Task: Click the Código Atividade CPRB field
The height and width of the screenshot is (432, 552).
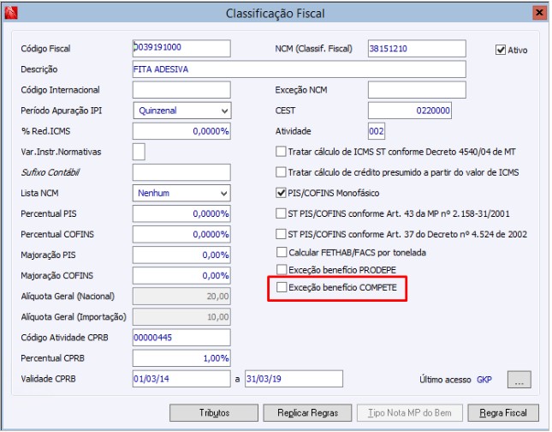Action: point(181,338)
